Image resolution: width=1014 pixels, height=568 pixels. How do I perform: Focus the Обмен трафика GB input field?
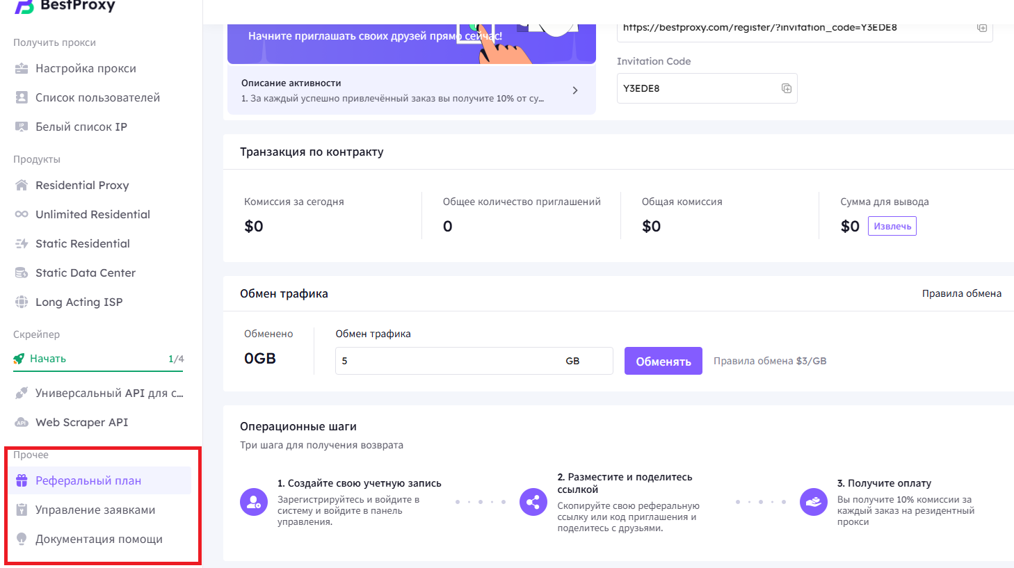449,361
